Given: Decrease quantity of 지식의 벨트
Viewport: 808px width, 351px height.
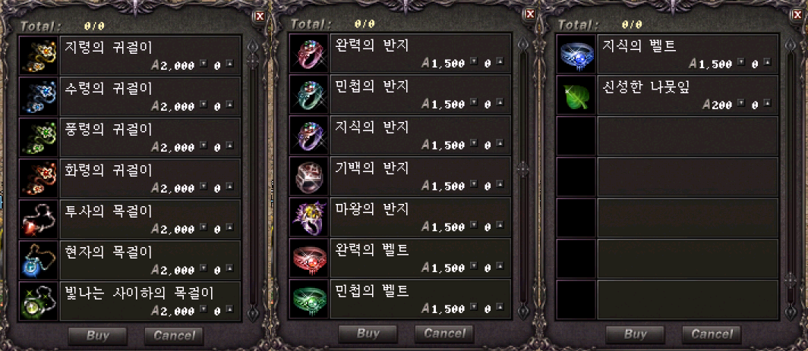Looking at the screenshot, I should (x=741, y=63).
